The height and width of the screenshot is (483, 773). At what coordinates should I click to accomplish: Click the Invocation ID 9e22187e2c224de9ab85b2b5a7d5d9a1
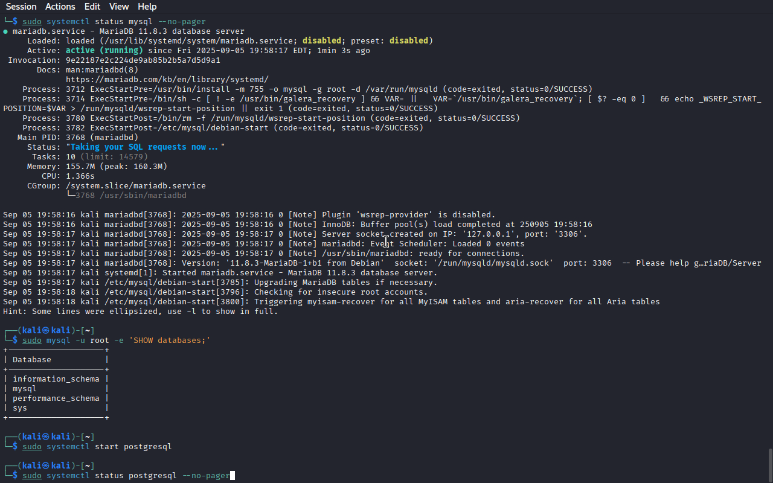tap(143, 60)
